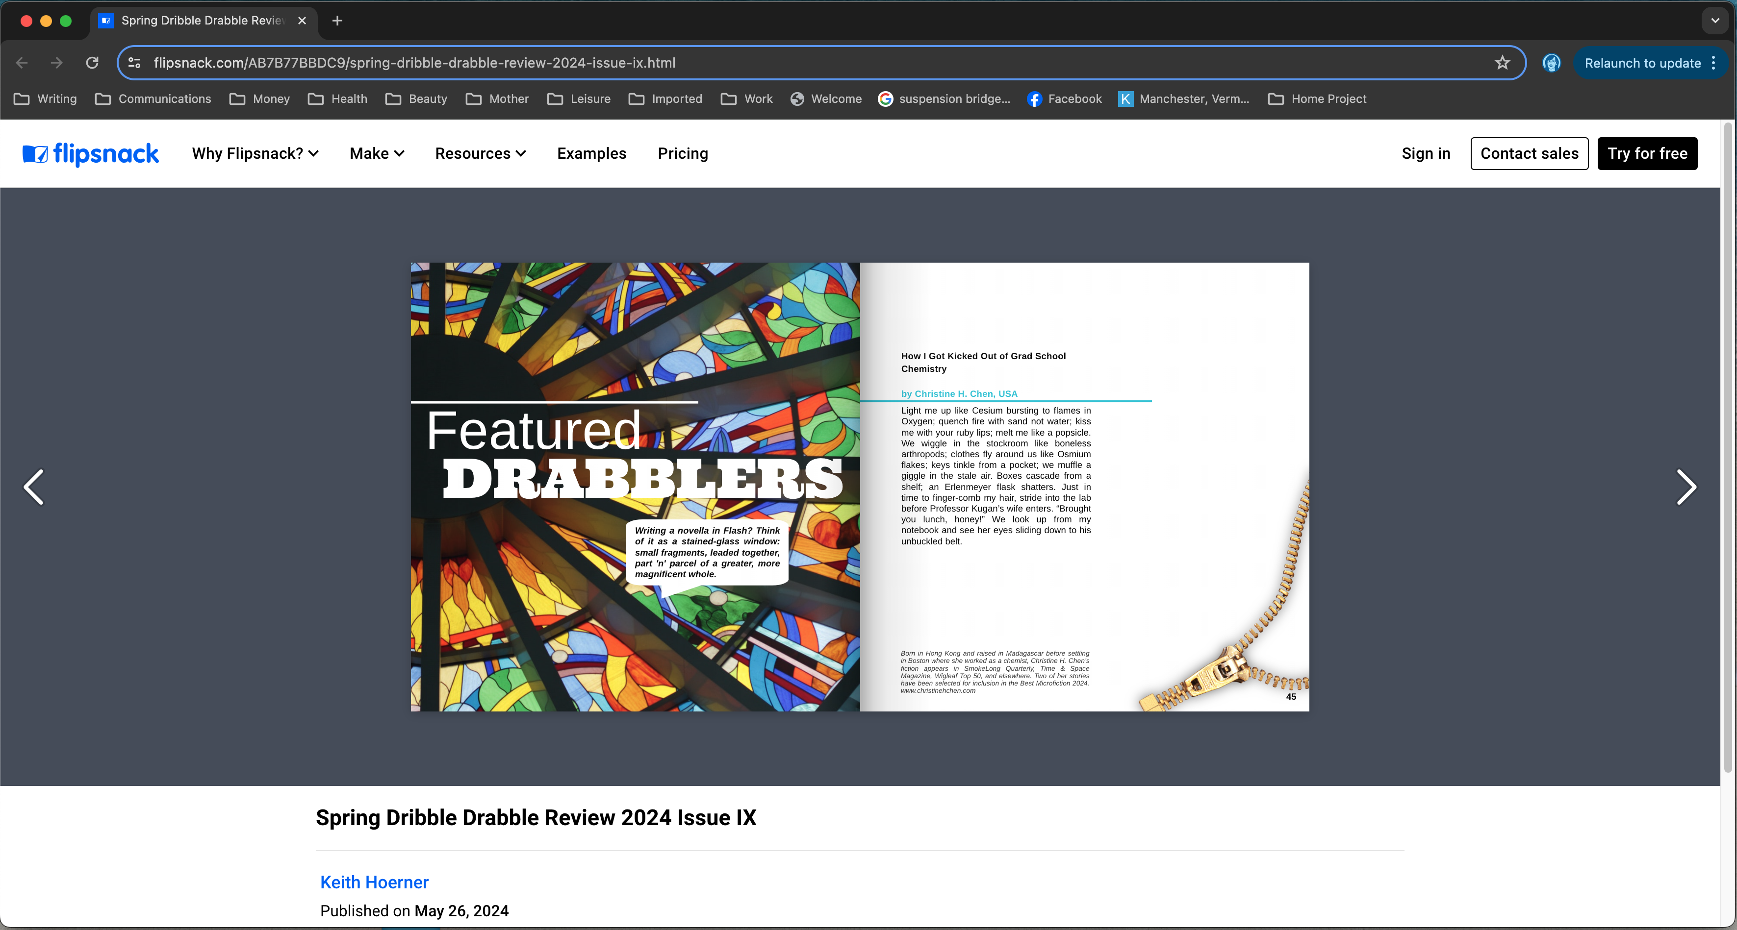
Task: Open the browser profile avatar
Action: pyautogui.click(x=1552, y=63)
